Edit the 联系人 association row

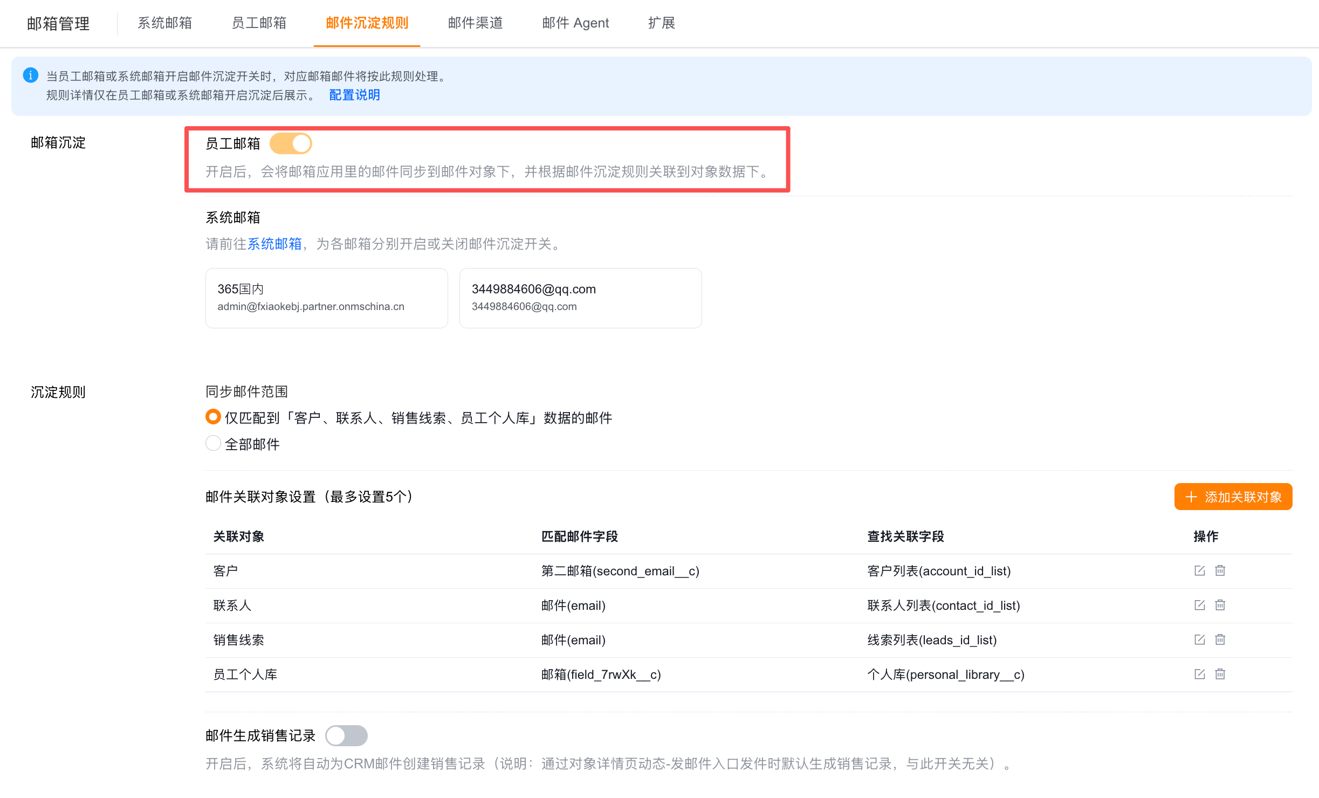click(x=1199, y=605)
